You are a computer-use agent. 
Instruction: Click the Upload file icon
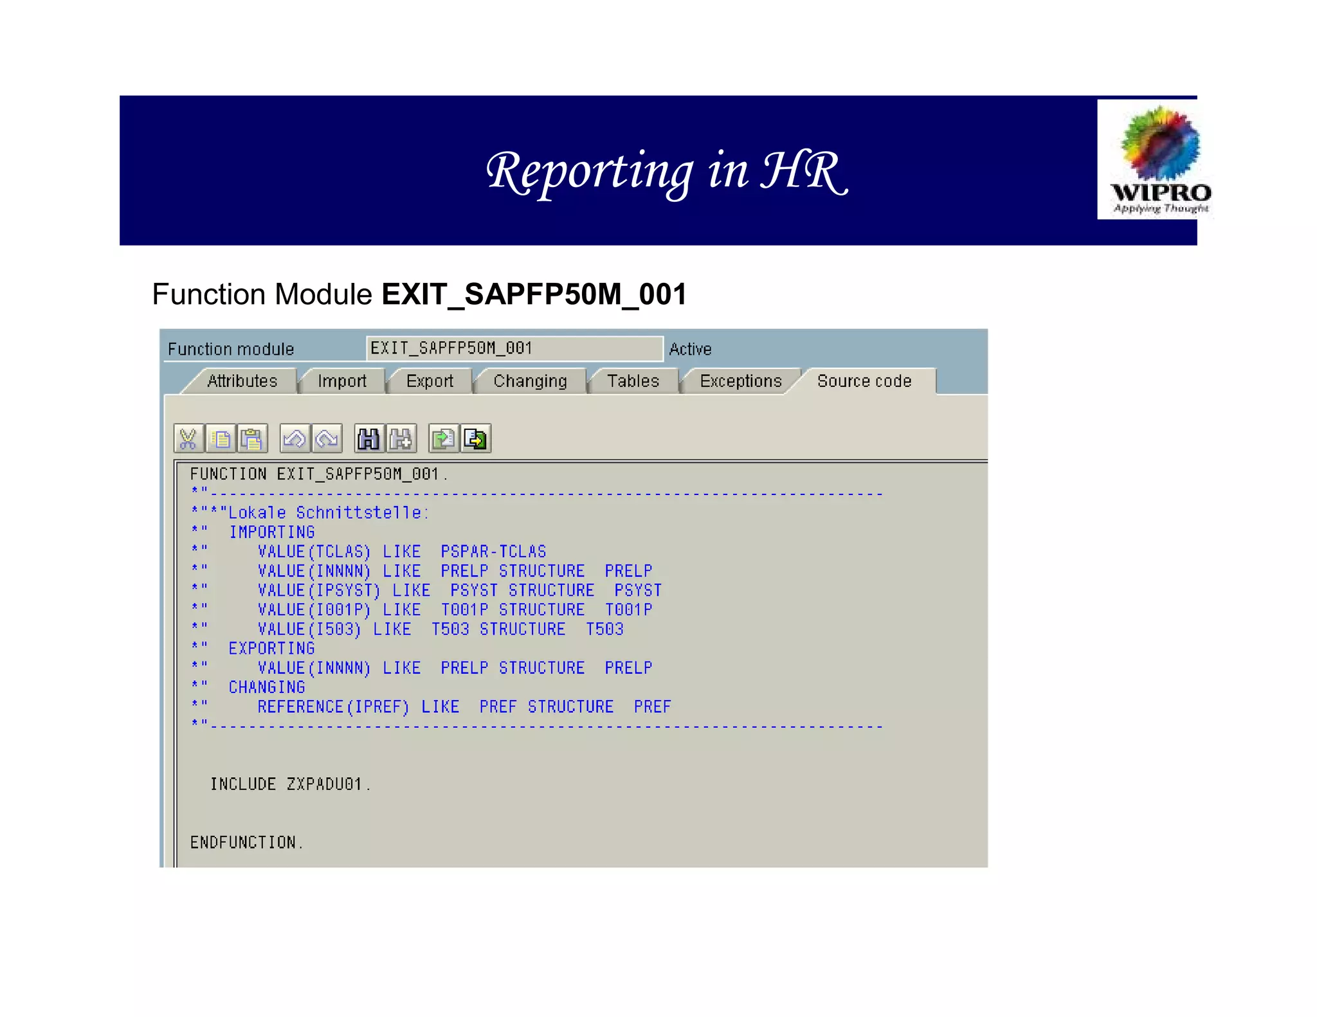(444, 439)
